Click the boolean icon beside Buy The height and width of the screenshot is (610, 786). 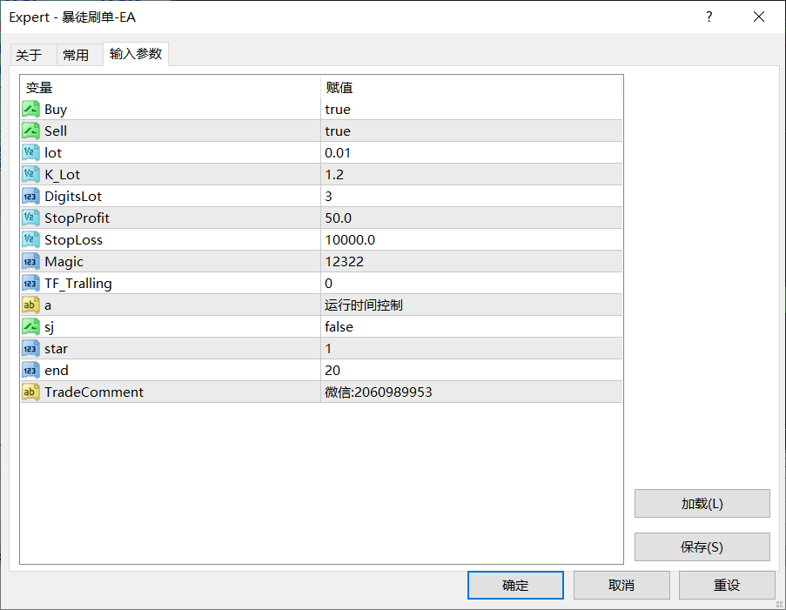coord(30,110)
